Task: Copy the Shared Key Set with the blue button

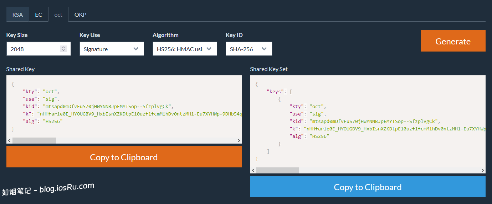Action: pyautogui.click(x=368, y=187)
